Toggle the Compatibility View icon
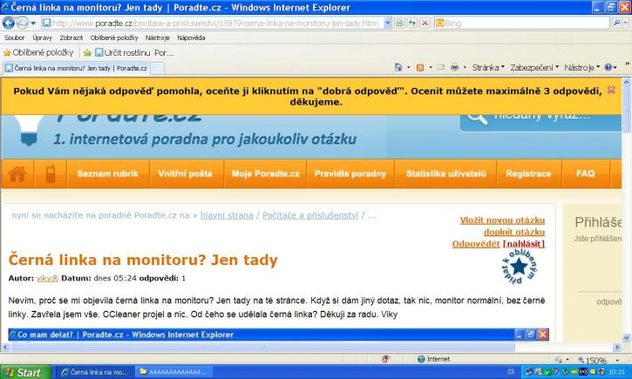 (x=399, y=24)
